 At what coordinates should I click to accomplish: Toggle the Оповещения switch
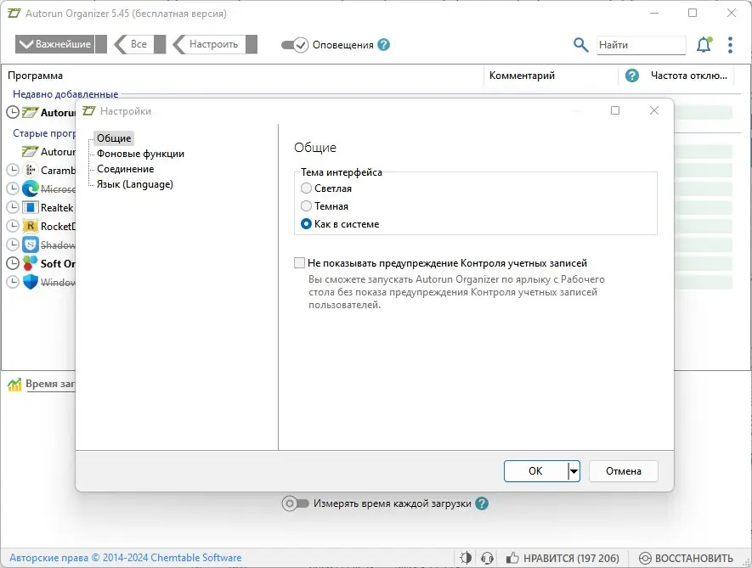coord(295,45)
